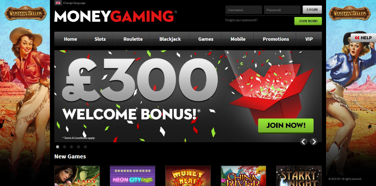
Task: Open the Starry Night game thumbnail
Action: pos(299,176)
